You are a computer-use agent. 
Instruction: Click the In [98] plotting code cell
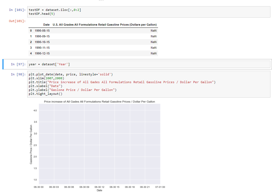click(149, 84)
